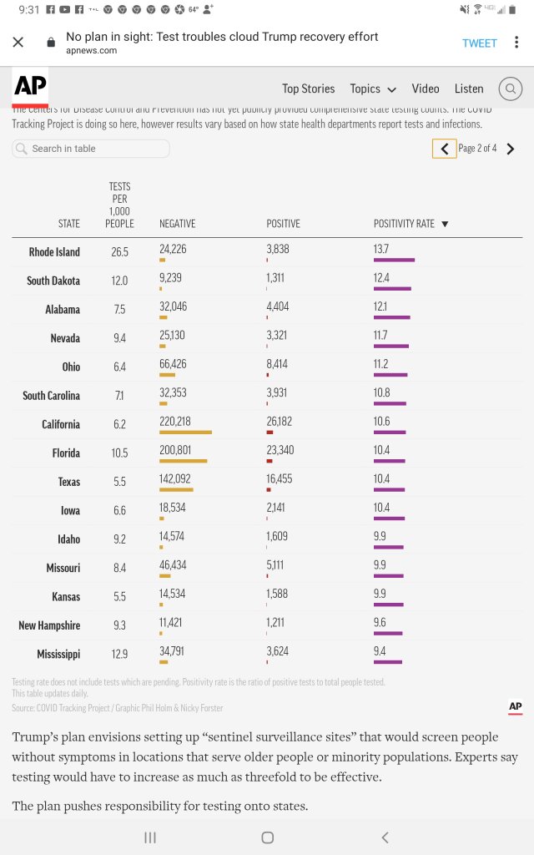This screenshot has height=855, width=534.
Task: Tap the Android back navigation button
Action: tap(385, 837)
